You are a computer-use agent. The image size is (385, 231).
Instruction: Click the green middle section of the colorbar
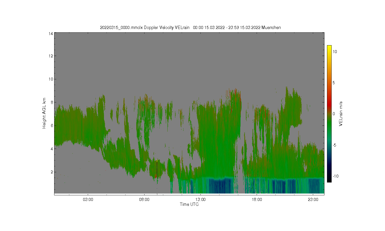329,126
